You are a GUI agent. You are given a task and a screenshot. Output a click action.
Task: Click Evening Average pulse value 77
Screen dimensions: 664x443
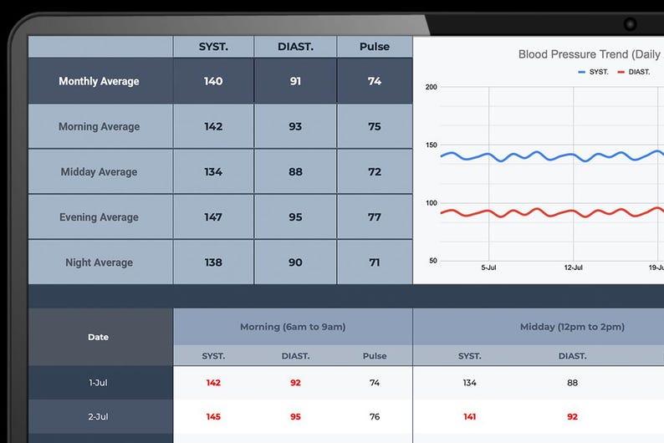pyautogui.click(x=375, y=217)
